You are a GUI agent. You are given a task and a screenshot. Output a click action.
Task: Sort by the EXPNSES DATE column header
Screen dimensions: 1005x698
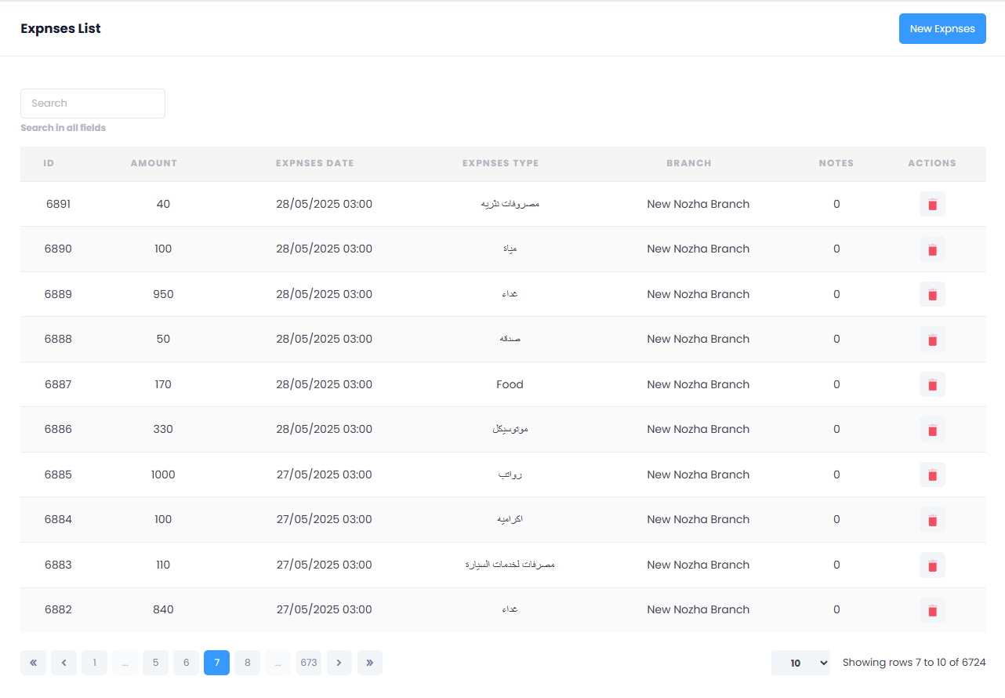point(315,163)
